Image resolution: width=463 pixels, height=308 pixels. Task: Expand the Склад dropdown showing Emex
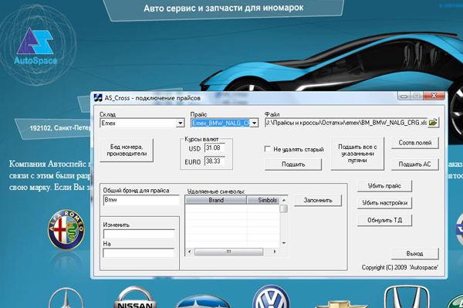[180, 124]
